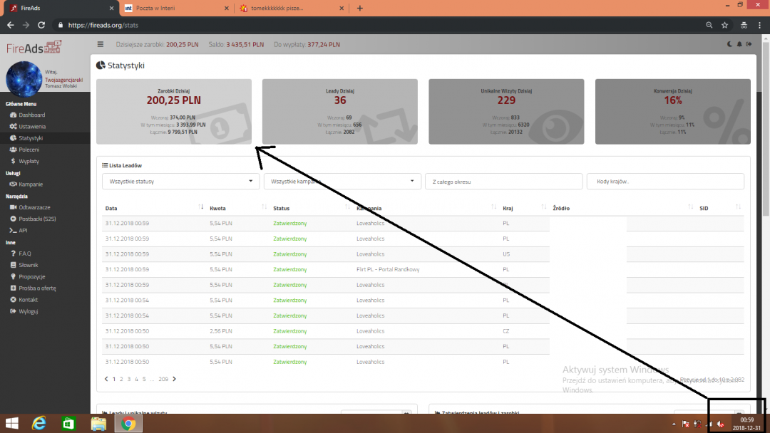Go to Ustawienia in the sidebar
Screen dimensions: 770x433
(31, 126)
